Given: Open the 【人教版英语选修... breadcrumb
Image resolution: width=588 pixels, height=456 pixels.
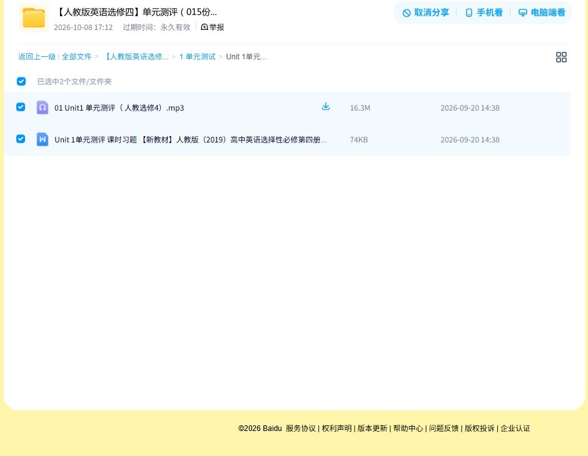Looking at the screenshot, I should coord(136,57).
